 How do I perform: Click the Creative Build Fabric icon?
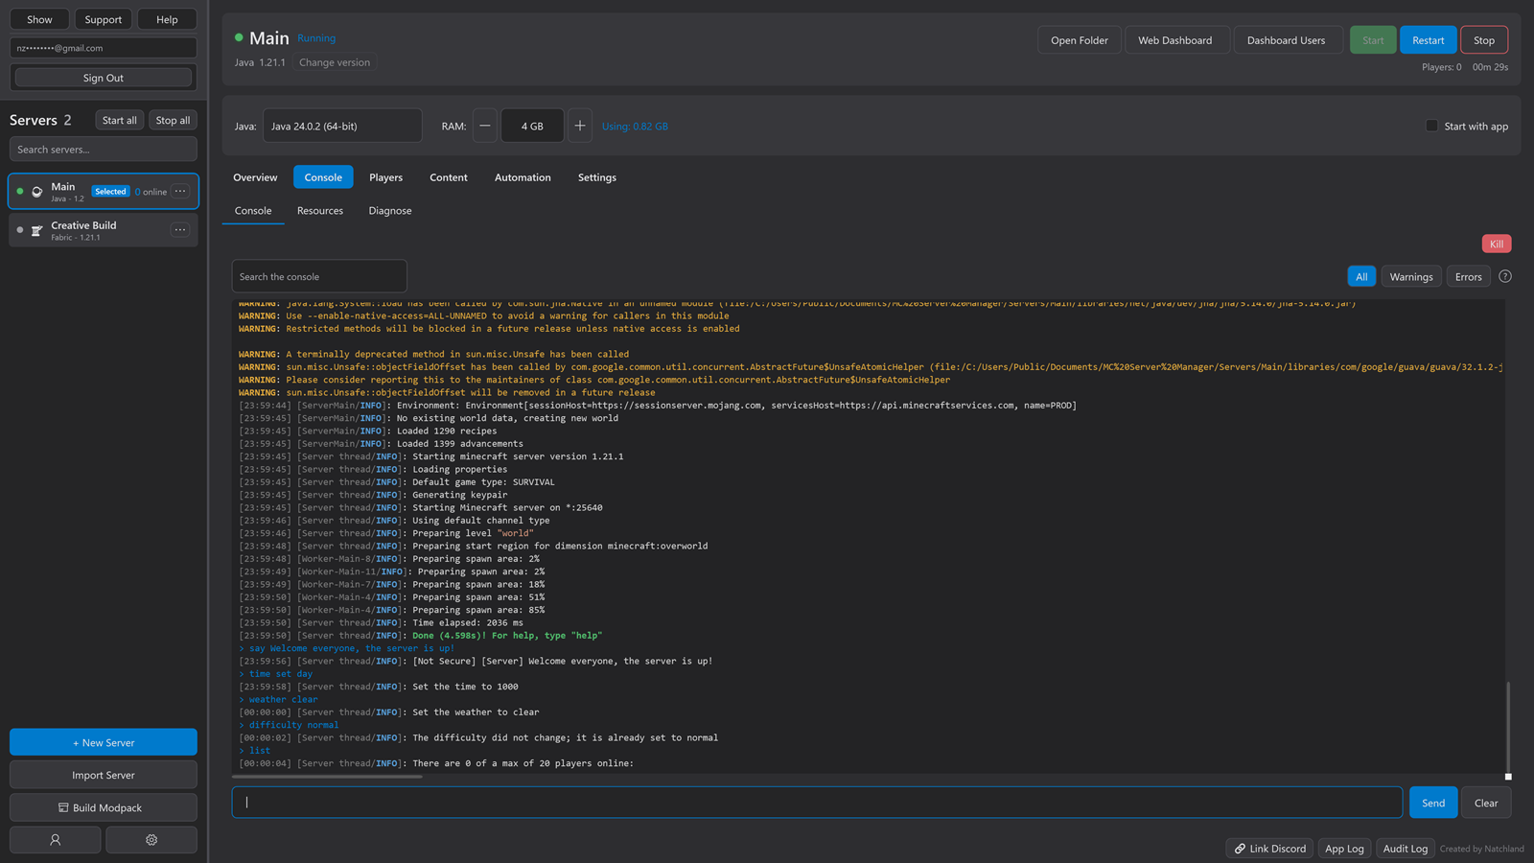pos(36,230)
